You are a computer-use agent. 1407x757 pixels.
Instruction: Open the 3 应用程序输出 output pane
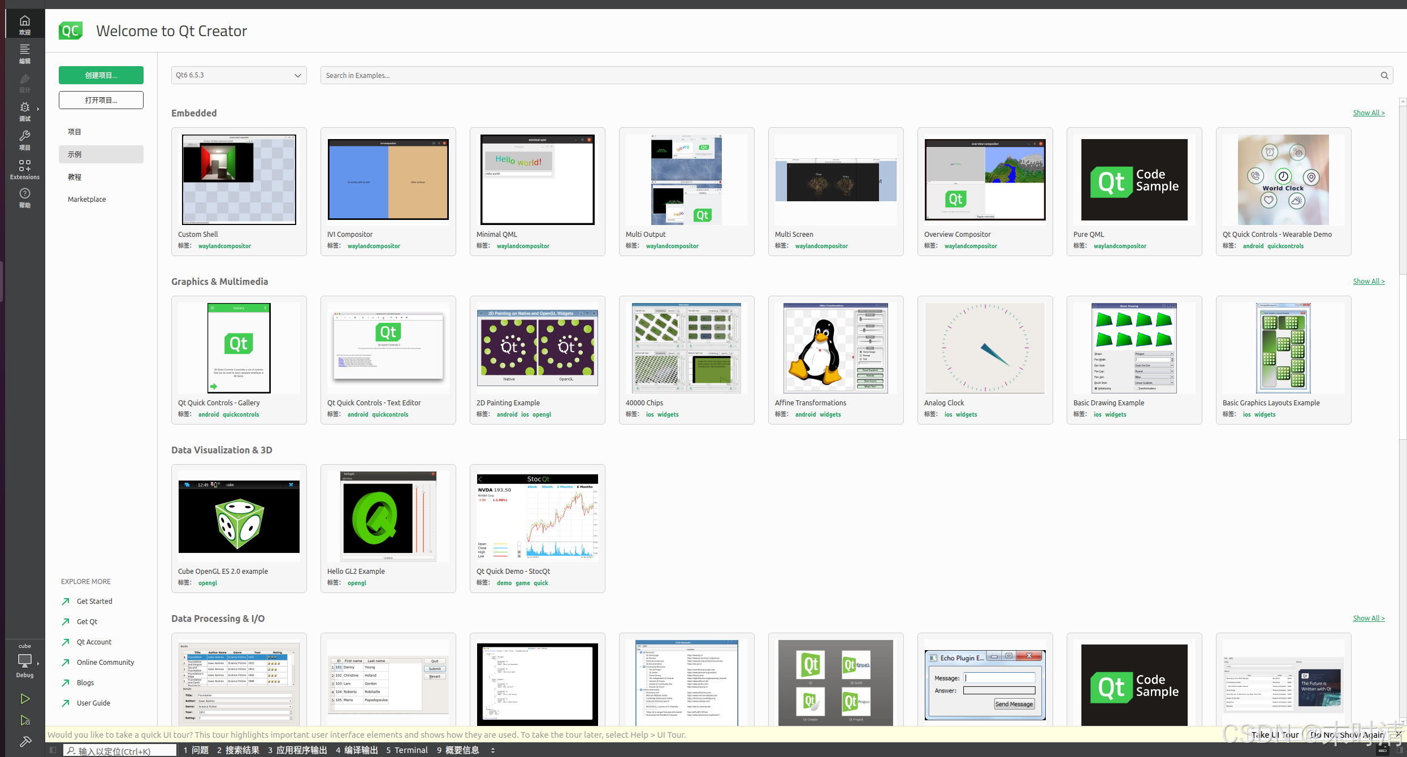point(298,750)
